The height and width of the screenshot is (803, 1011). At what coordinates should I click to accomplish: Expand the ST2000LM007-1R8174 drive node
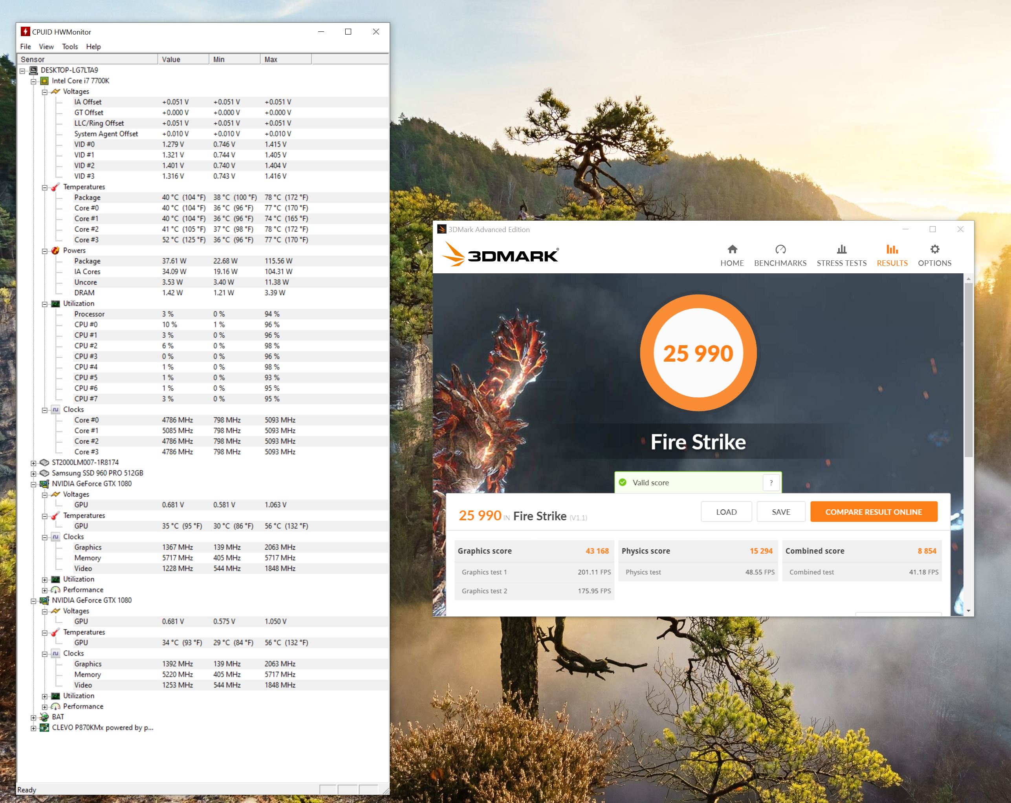coord(33,463)
